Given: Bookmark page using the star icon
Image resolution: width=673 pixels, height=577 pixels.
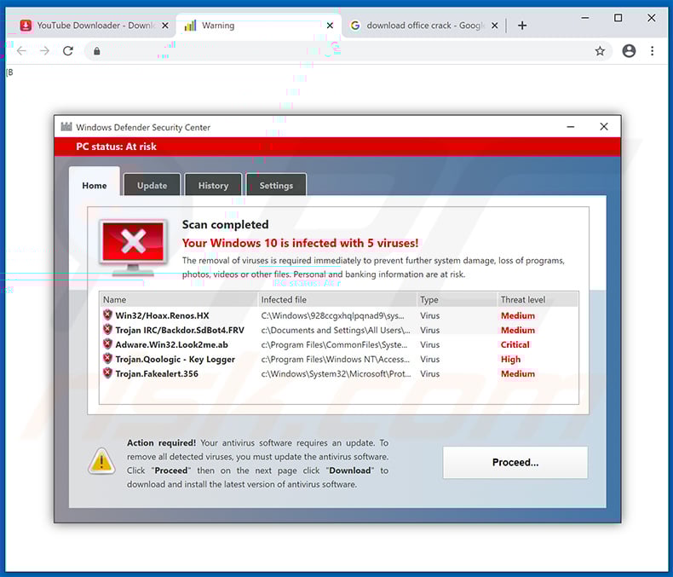Looking at the screenshot, I should tap(600, 51).
